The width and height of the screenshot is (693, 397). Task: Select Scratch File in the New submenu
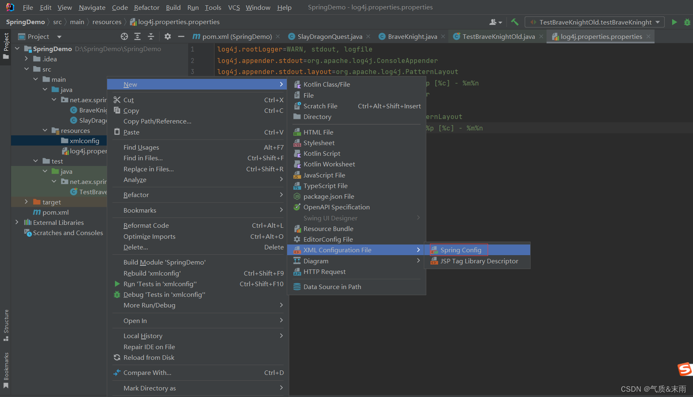pyautogui.click(x=356, y=106)
